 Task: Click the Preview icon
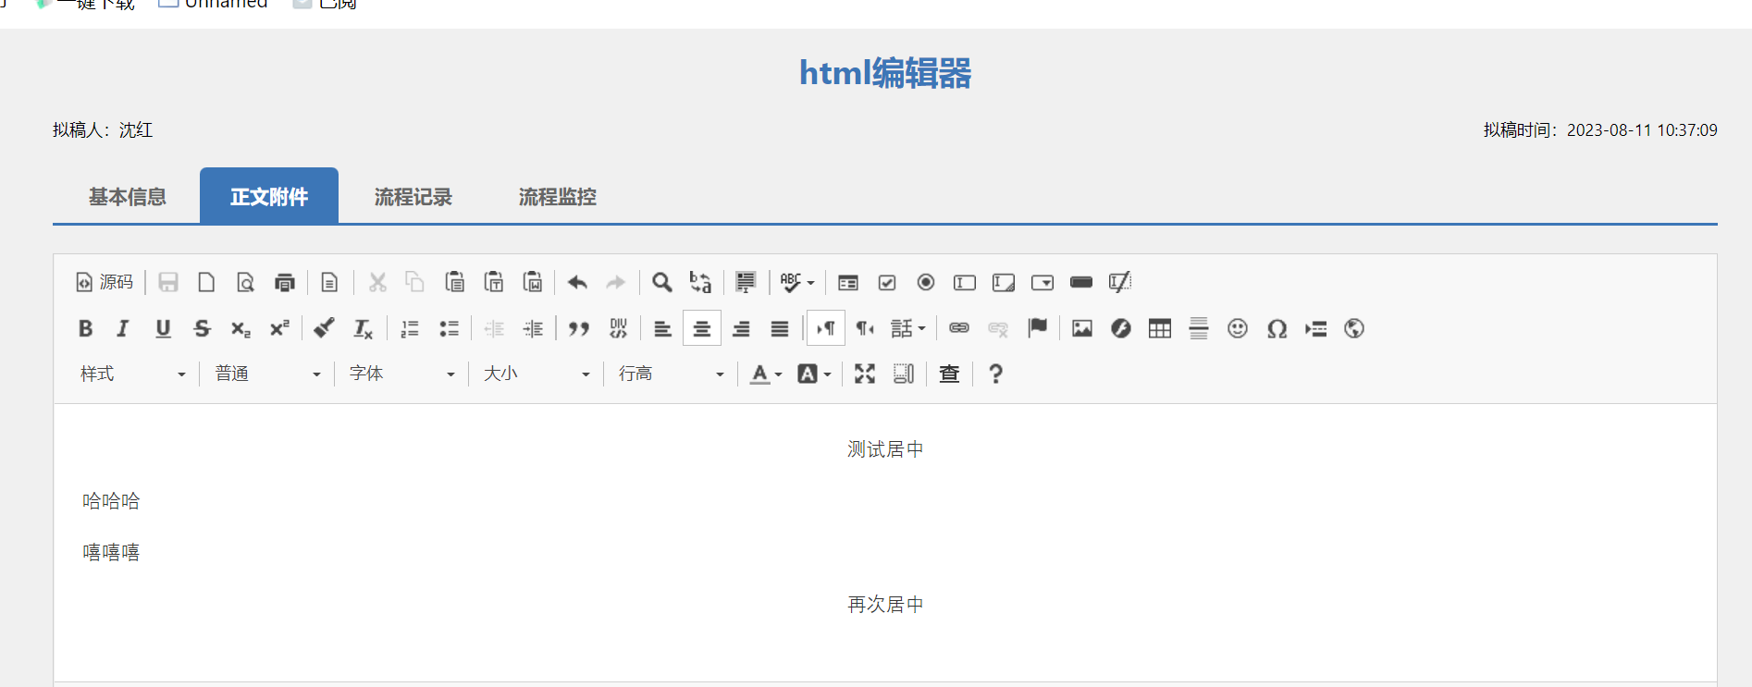(x=245, y=282)
